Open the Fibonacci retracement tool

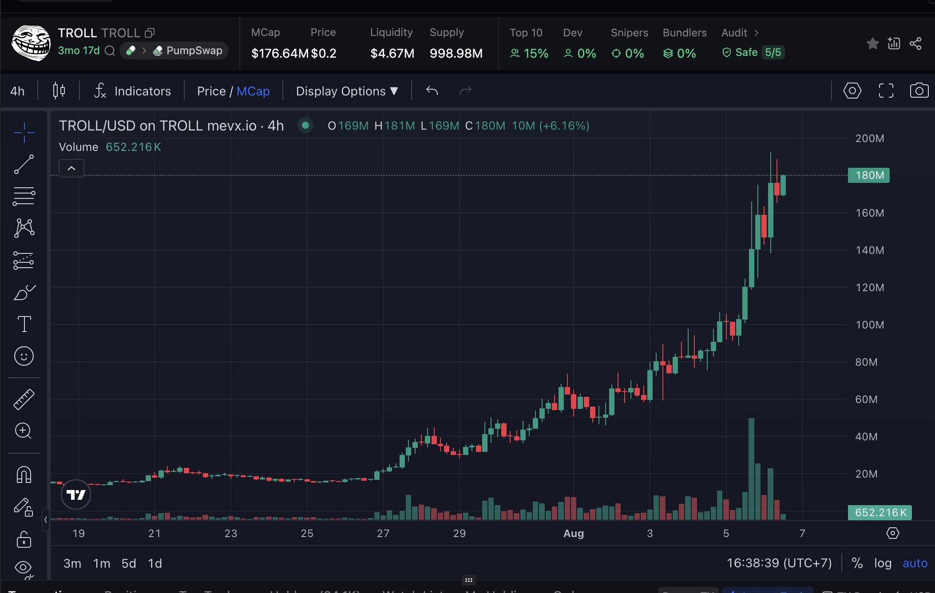tap(24, 196)
